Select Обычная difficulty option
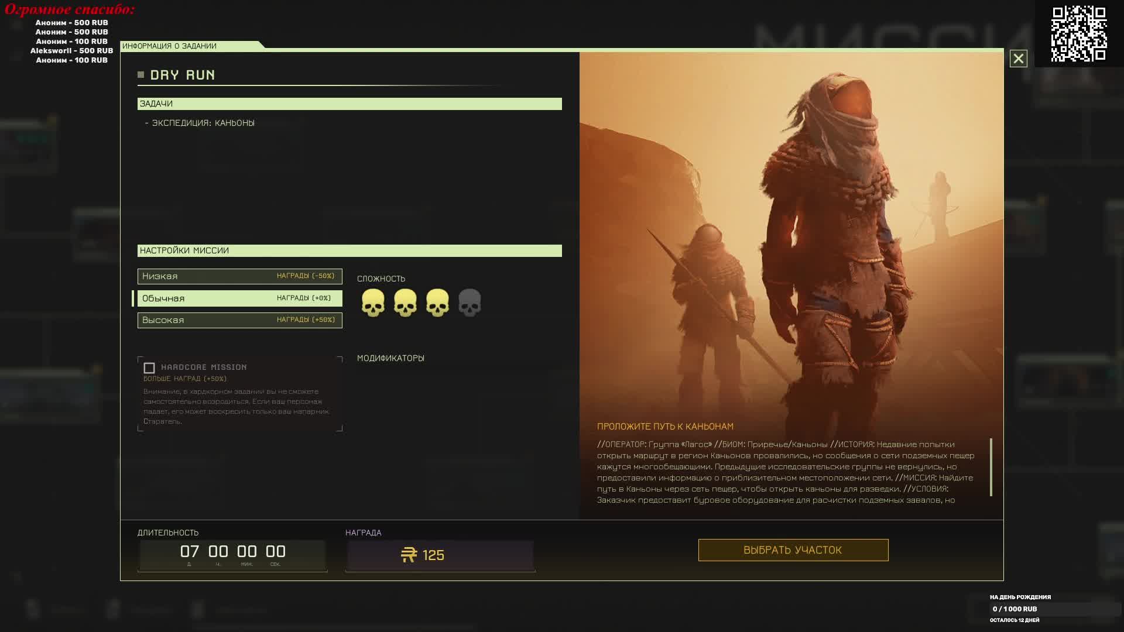 [x=239, y=298]
